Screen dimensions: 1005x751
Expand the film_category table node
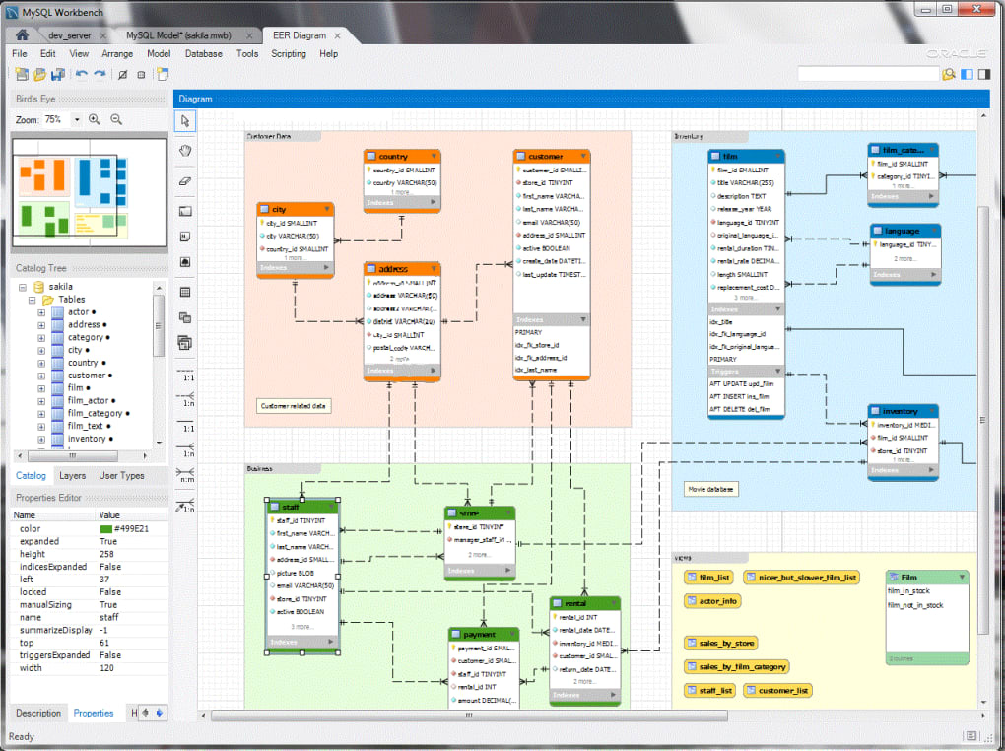(41, 414)
